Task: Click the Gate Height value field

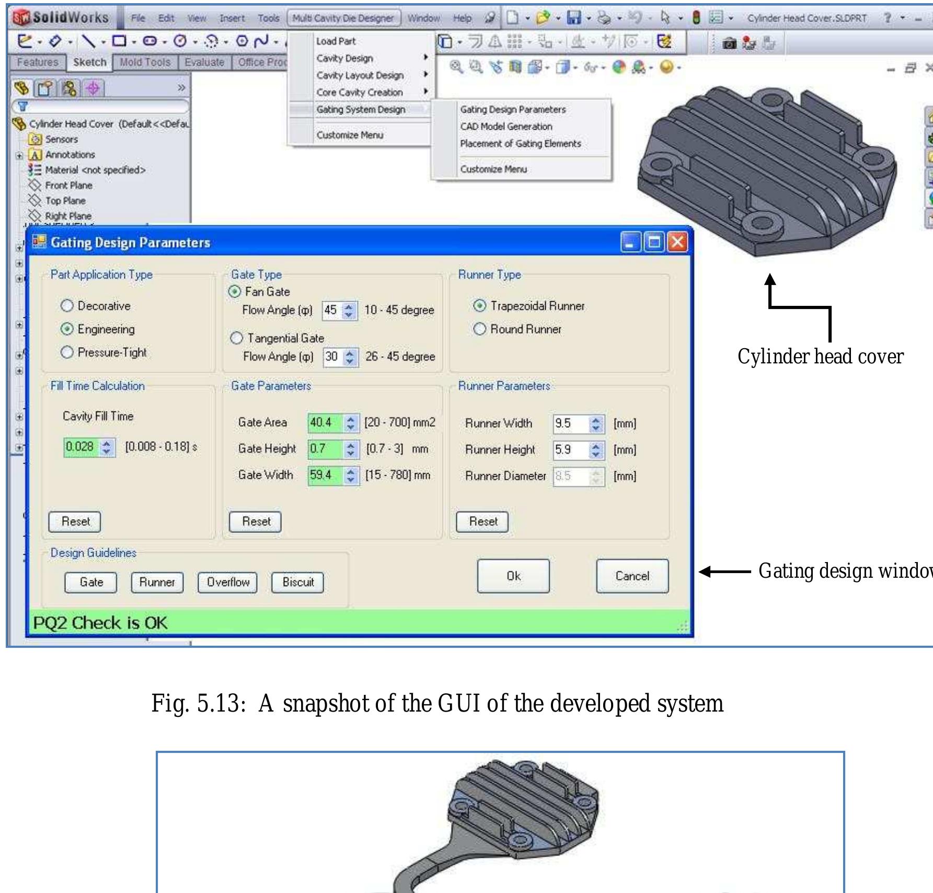Action: tap(326, 449)
